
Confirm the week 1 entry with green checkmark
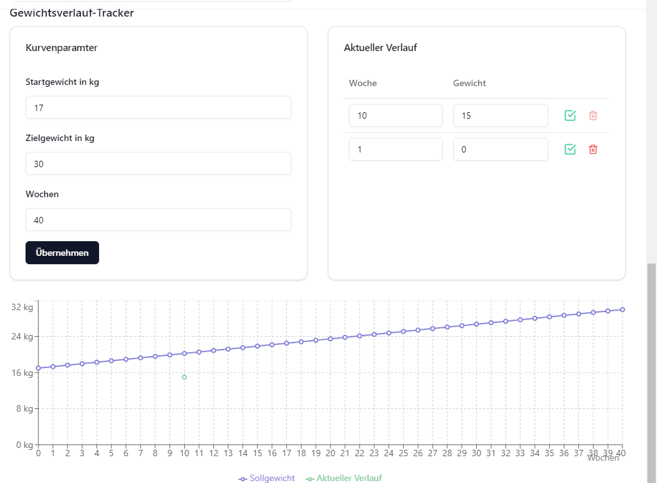(x=570, y=149)
